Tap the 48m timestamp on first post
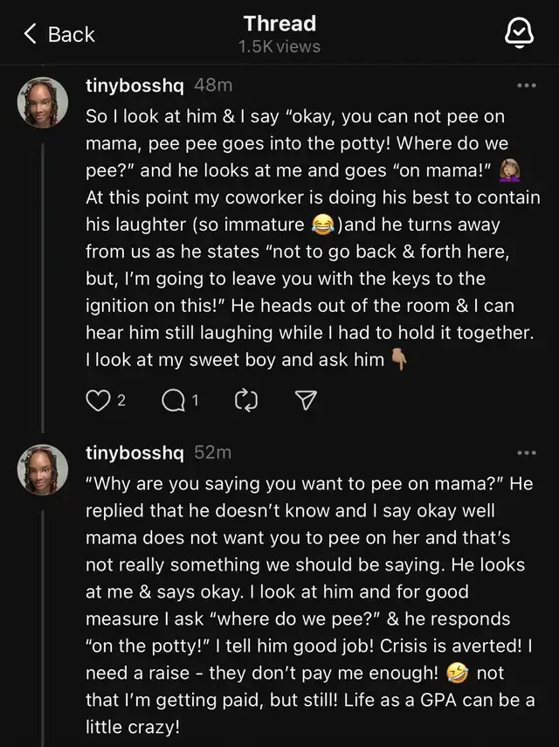 click(x=213, y=86)
